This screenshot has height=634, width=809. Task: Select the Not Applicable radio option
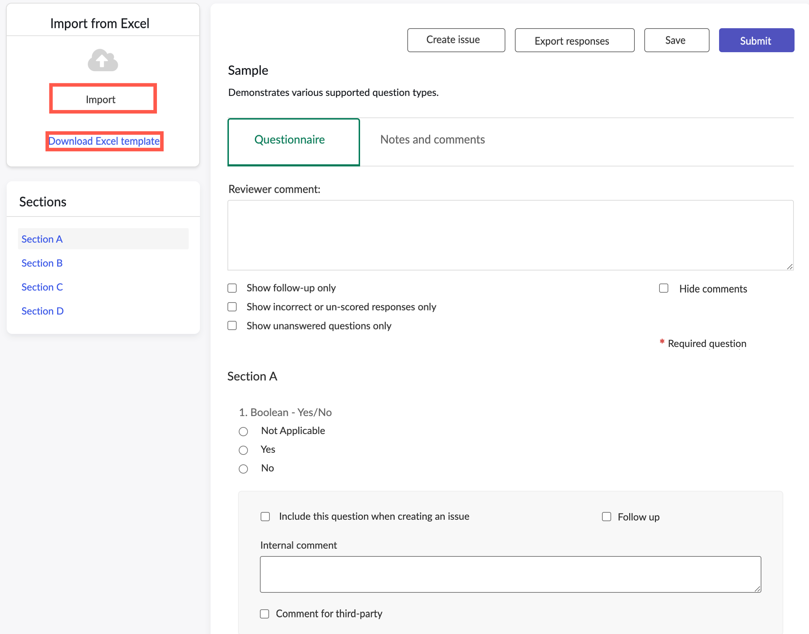coord(243,431)
